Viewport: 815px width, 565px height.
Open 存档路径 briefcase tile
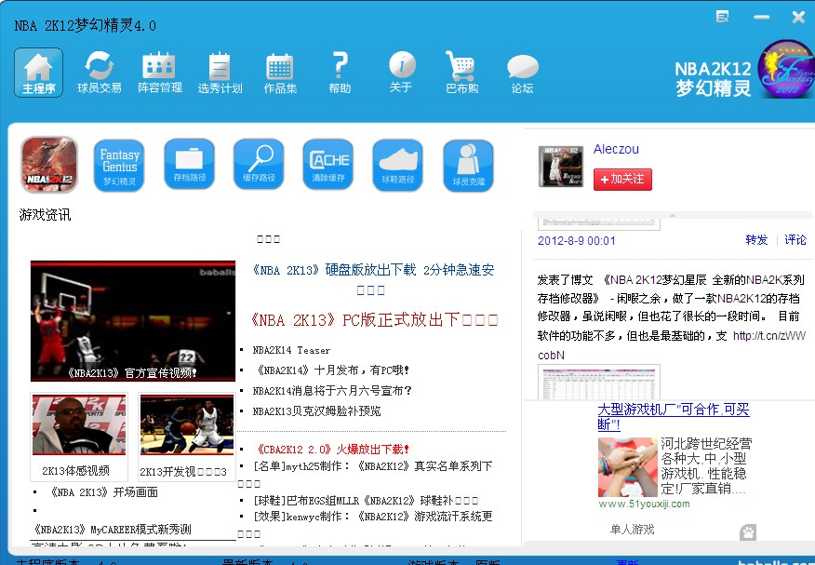(x=189, y=164)
